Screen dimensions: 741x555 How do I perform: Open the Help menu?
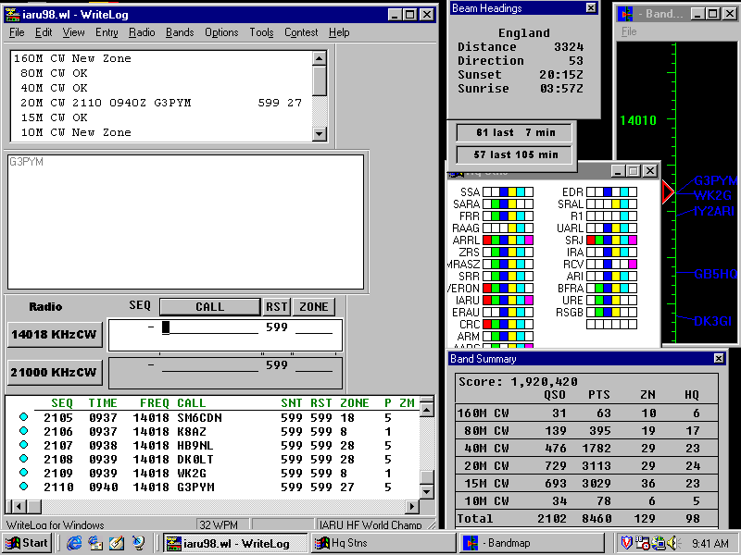[339, 32]
